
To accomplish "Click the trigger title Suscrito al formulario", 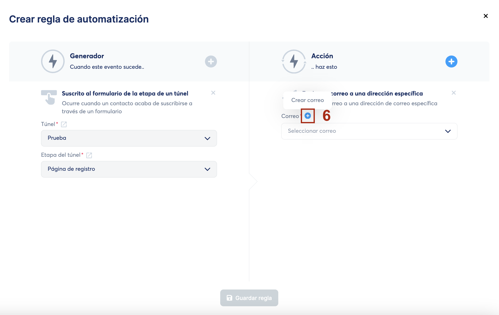I will [x=125, y=93].
